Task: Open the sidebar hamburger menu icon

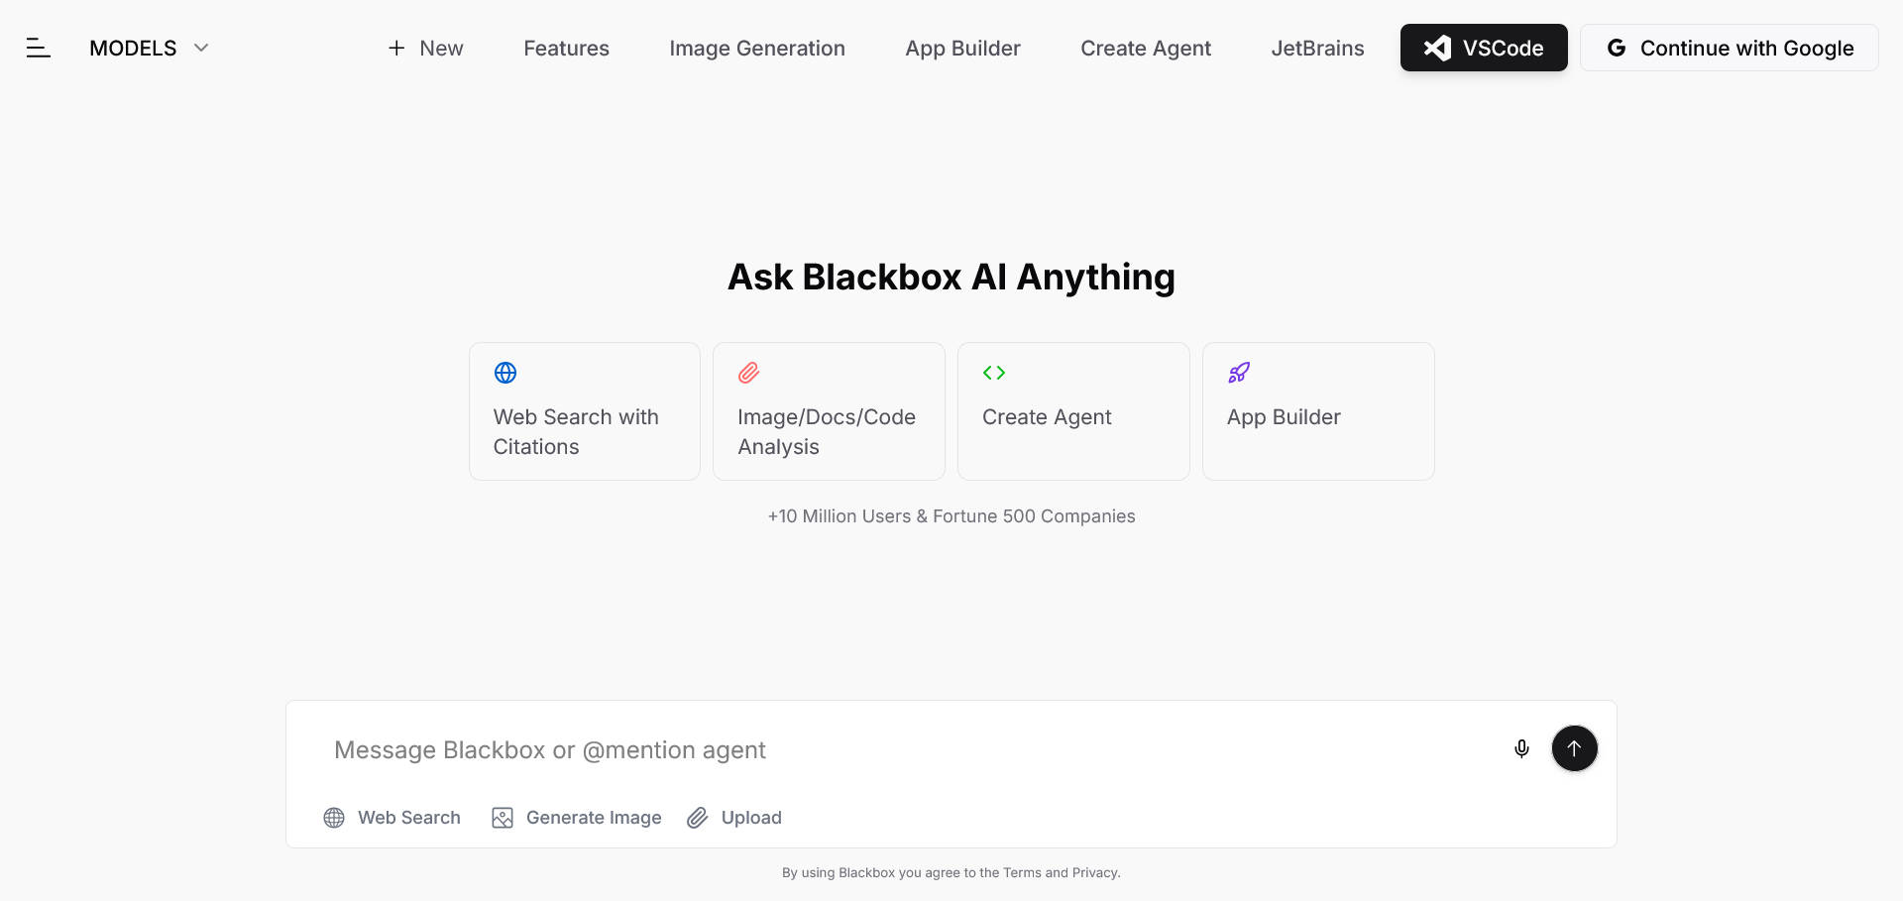Action: pos(38,48)
